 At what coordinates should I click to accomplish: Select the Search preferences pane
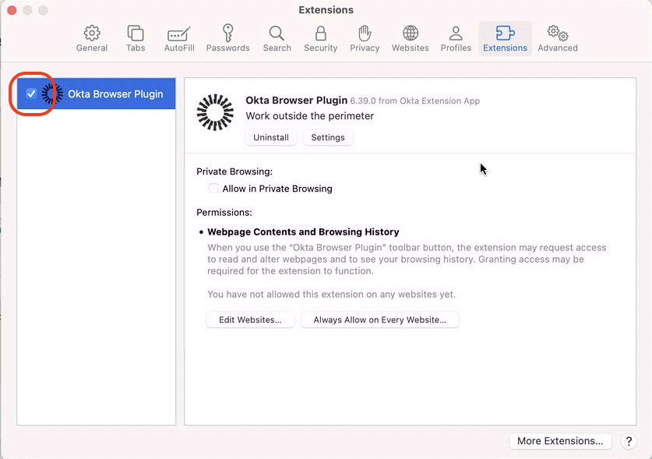pos(277,39)
